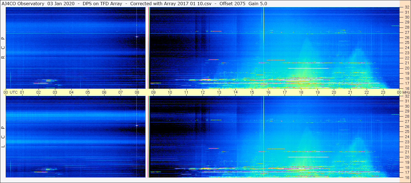Select hour 09 on the time axis

[153, 92]
